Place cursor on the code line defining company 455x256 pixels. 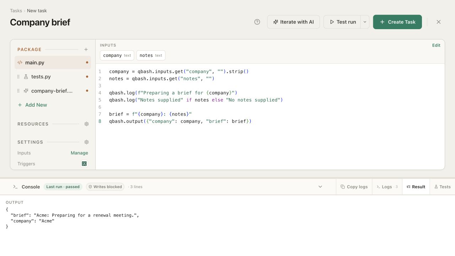[179, 71]
